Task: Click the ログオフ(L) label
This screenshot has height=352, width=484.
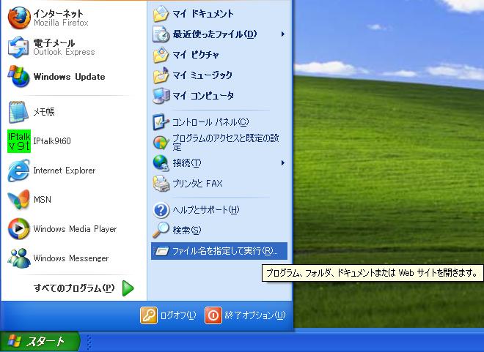Action: click(178, 315)
